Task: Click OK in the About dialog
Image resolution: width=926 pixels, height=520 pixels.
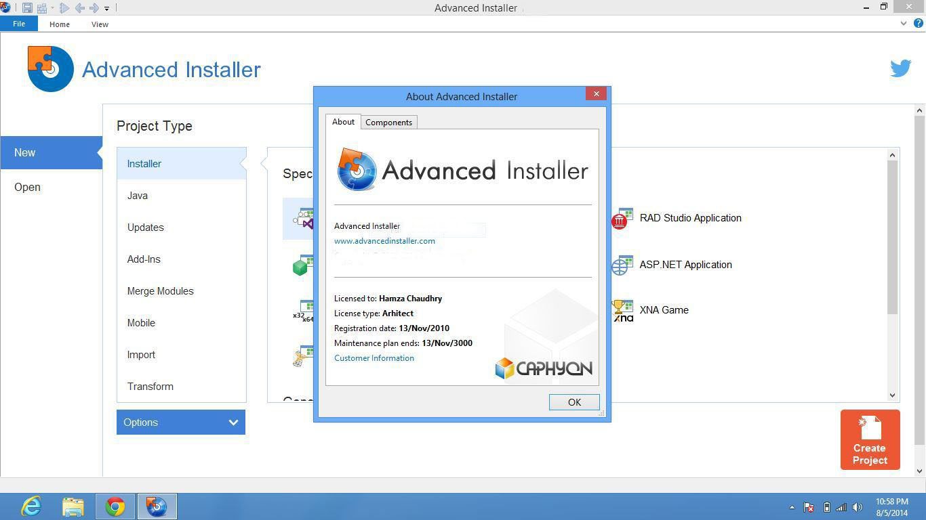Action: (x=574, y=402)
